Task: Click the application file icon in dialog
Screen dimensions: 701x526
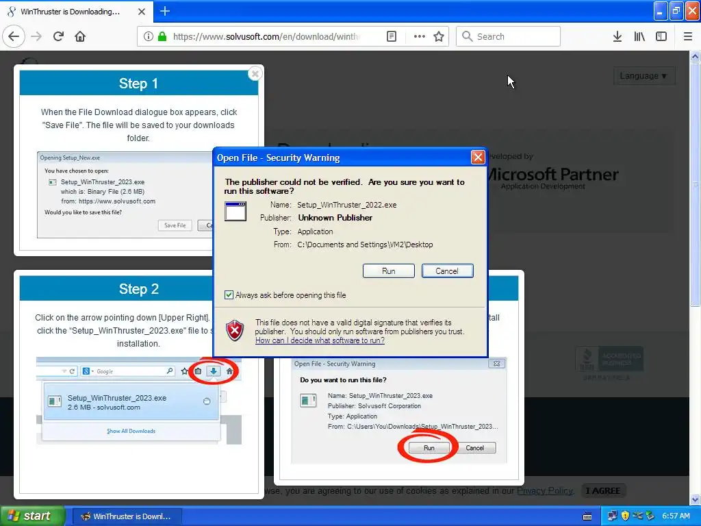Action: [x=235, y=211]
